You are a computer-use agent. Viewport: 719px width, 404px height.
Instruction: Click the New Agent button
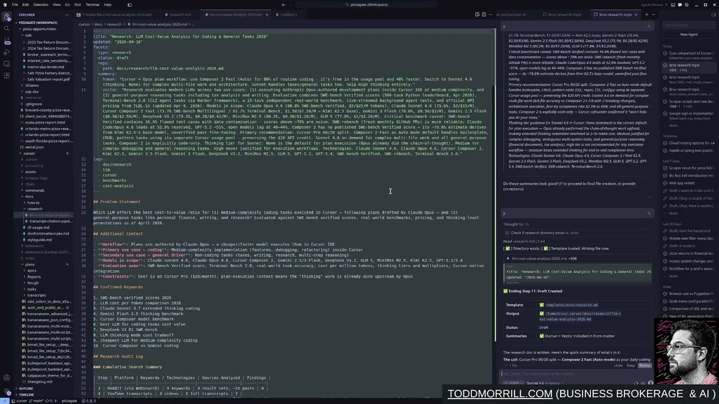click(x=689, y=34)
